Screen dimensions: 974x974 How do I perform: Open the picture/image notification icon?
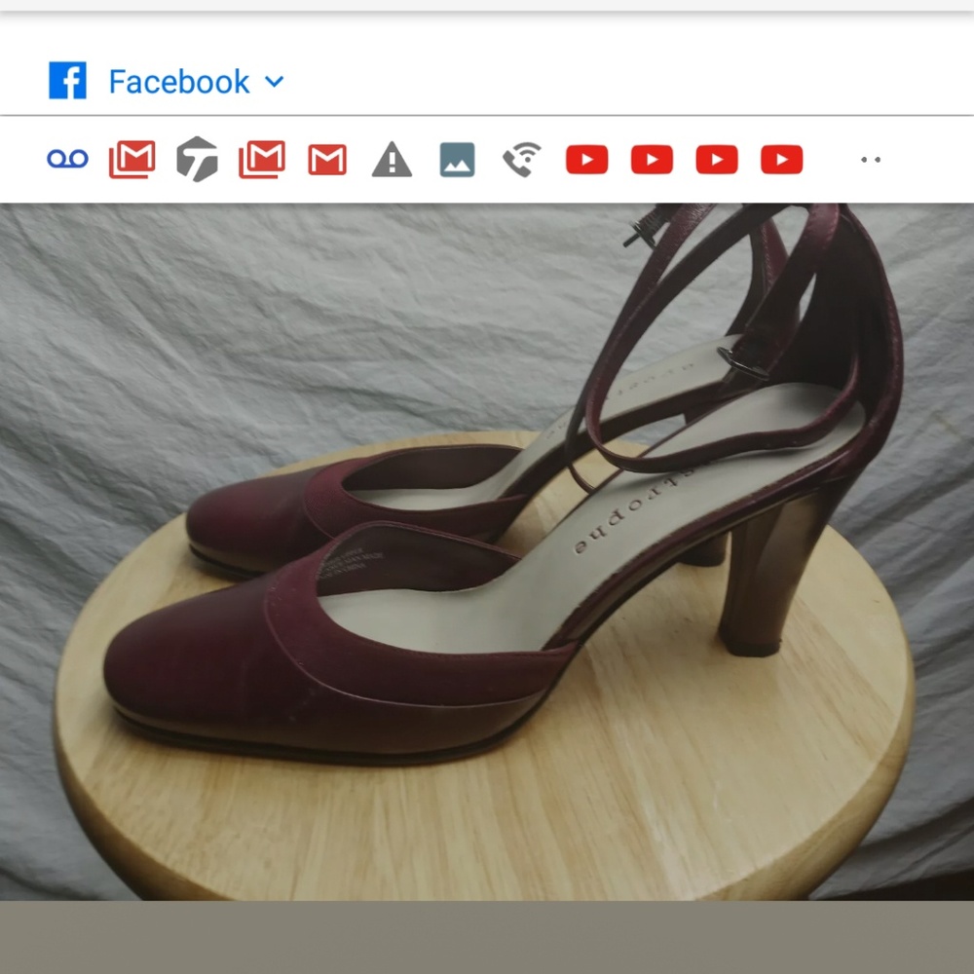point(457,160)
